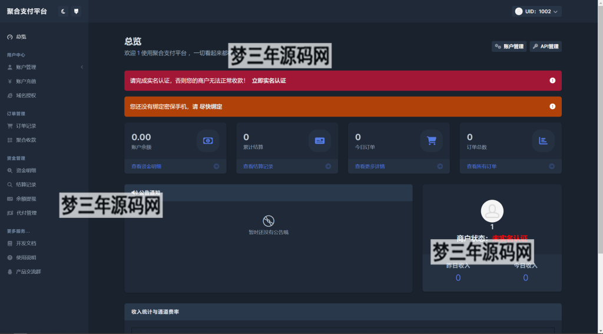This screenshot has height=334, width=603.
Task: Open the theme brush icon in header
Action: pos(76,12)
